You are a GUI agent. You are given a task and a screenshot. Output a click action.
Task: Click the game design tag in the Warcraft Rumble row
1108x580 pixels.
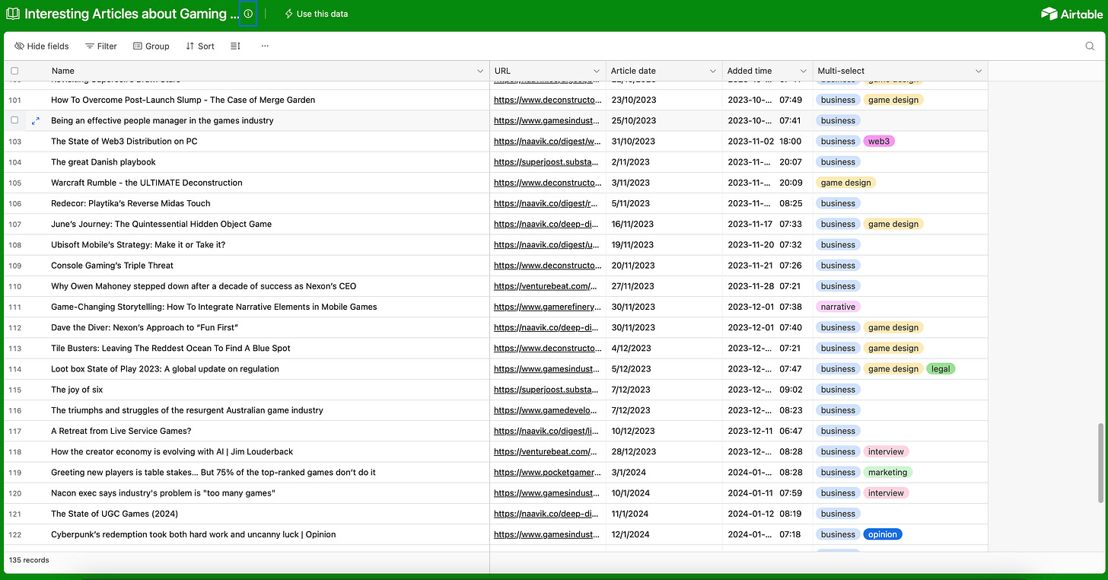click(x=845, y=183)
